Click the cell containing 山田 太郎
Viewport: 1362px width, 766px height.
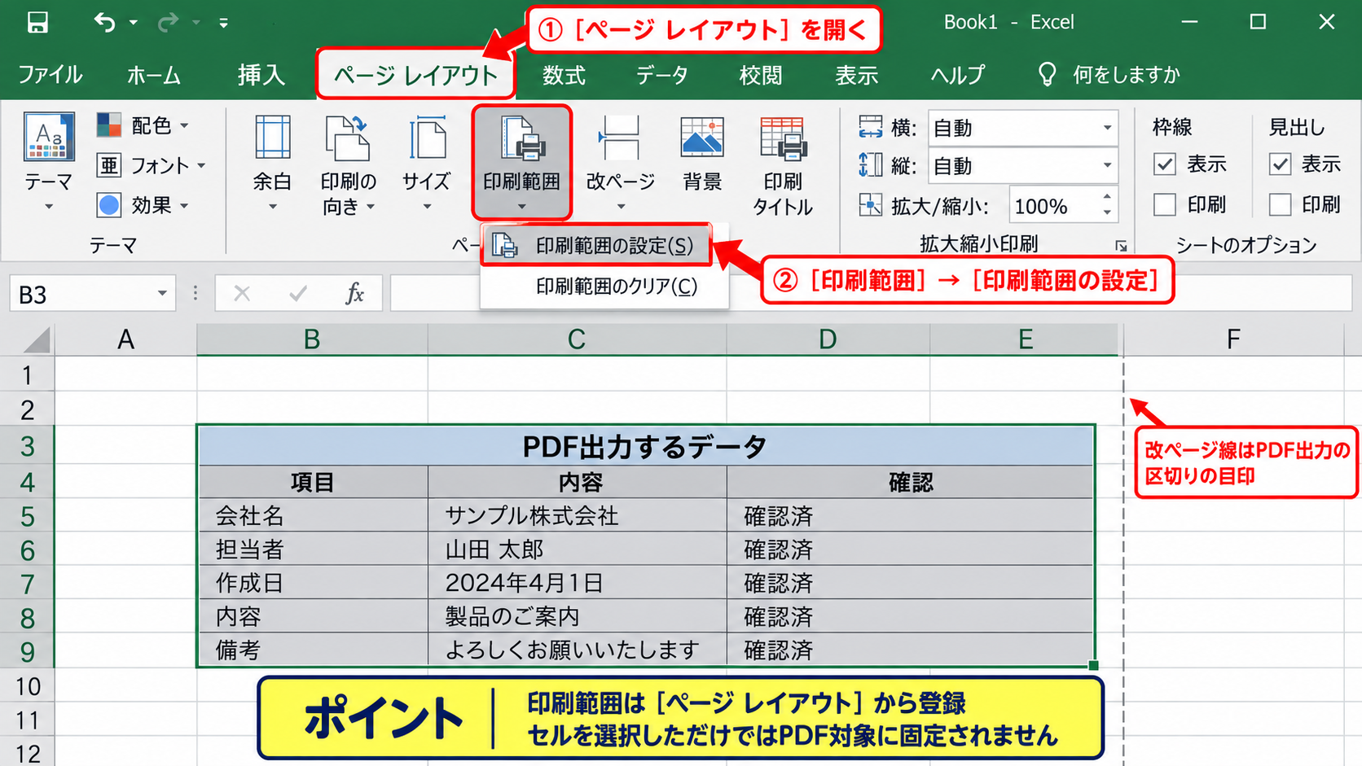(577, 549)
